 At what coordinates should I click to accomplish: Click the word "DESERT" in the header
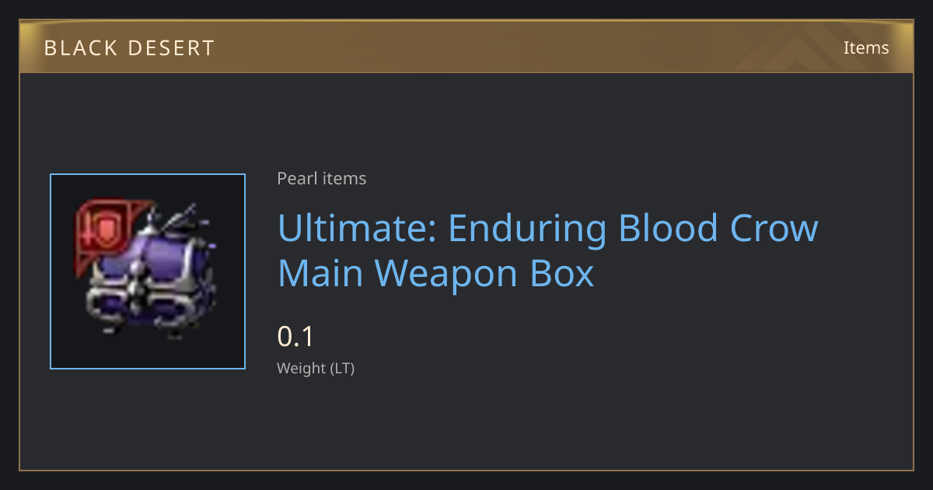coord(173,48)
